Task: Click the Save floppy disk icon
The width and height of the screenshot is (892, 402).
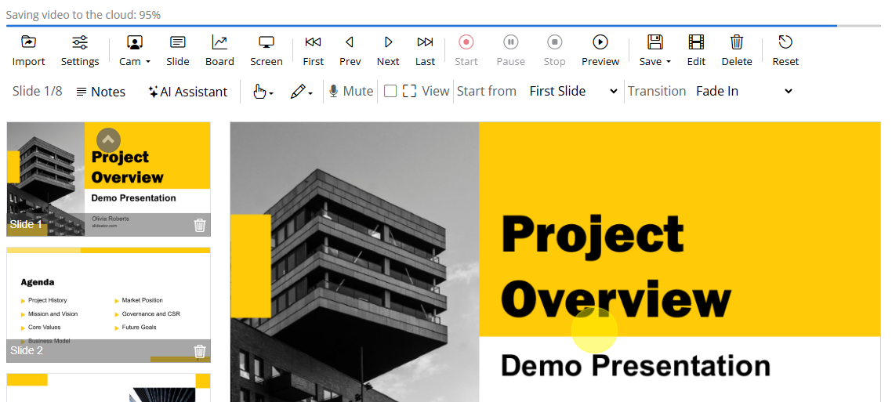Action: (x=655, y=42)
